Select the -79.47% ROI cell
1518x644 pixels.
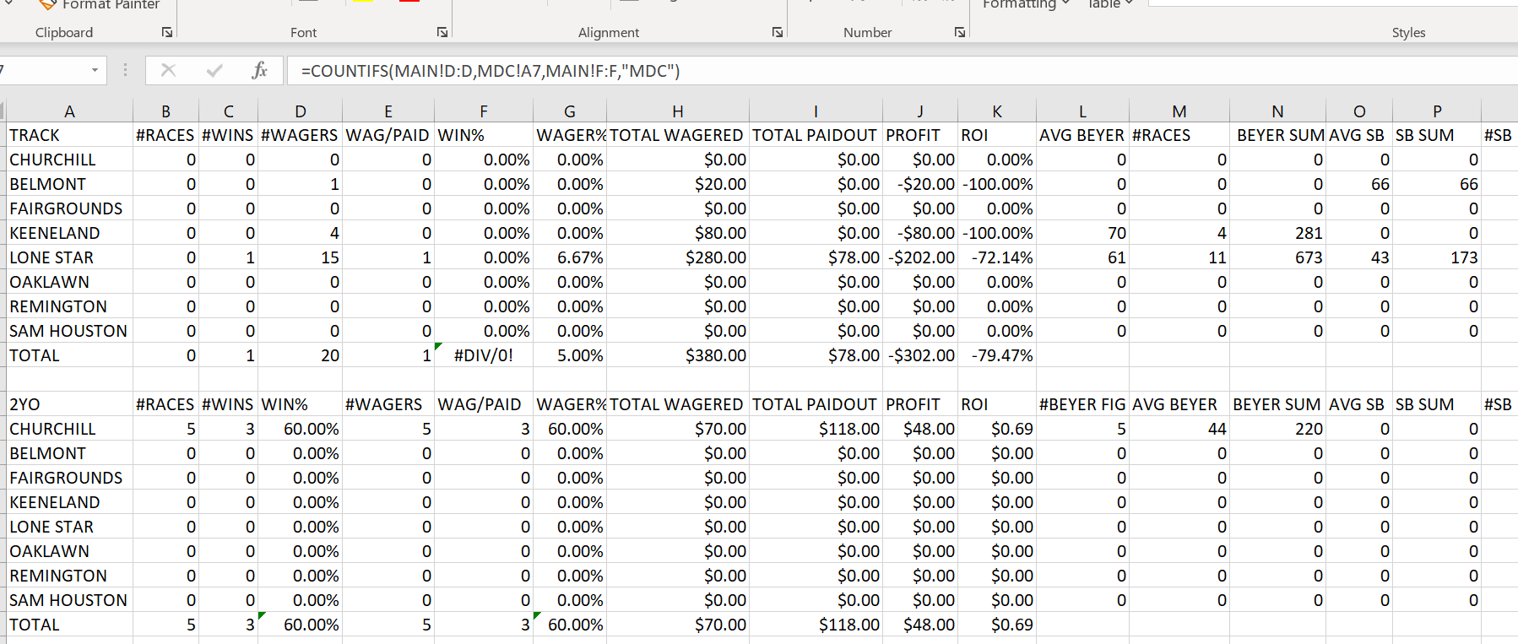[997, 355]
